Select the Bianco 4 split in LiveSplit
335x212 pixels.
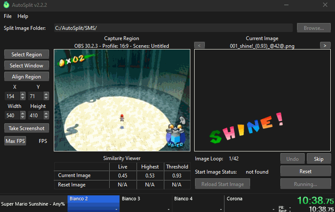(198, 203)
